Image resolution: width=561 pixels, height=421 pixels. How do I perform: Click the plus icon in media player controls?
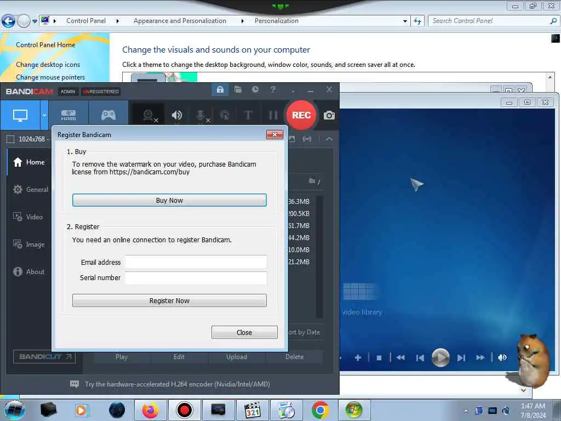pos(358,357)
